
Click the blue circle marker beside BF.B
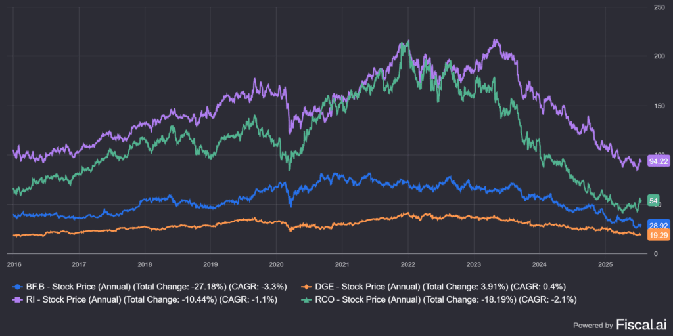[x=16, y=286]
